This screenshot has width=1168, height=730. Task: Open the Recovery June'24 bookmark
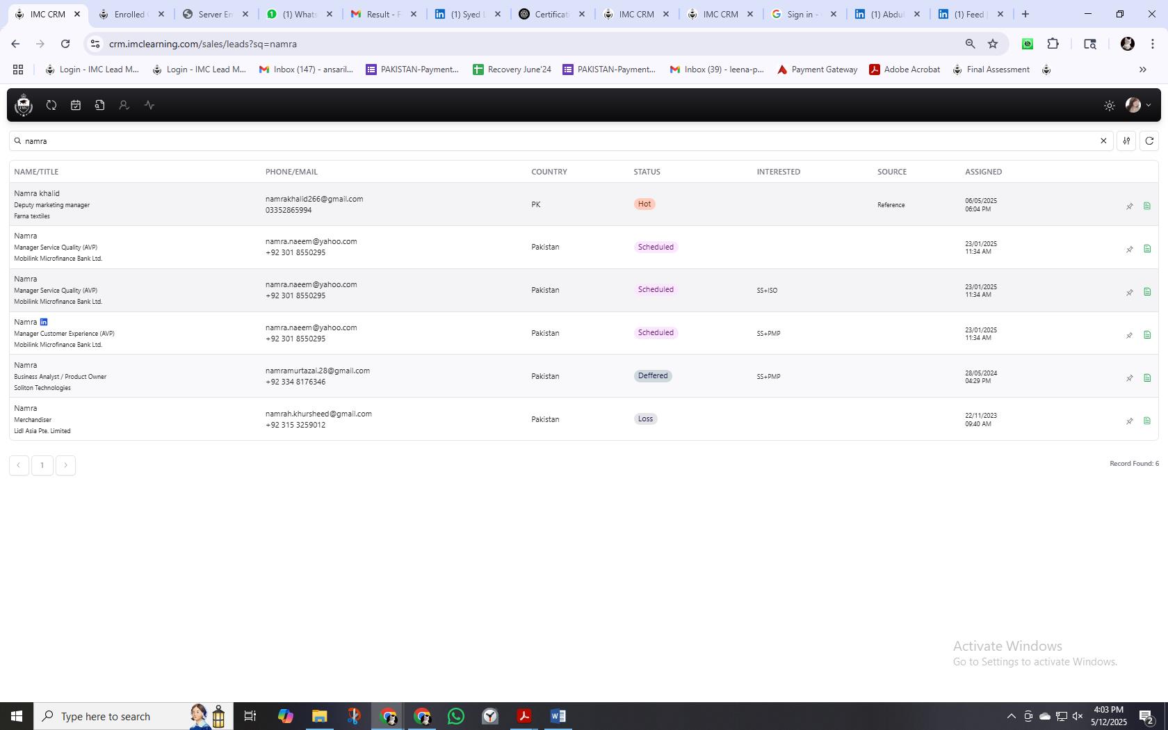pos(512,70)
